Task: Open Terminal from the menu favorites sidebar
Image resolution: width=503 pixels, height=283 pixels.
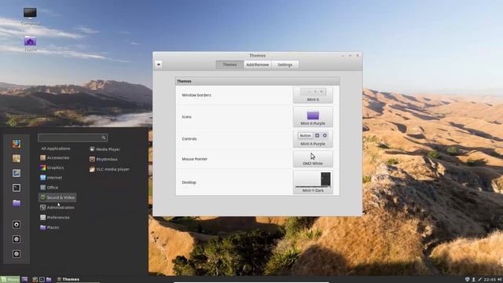Action: point(17,188)
